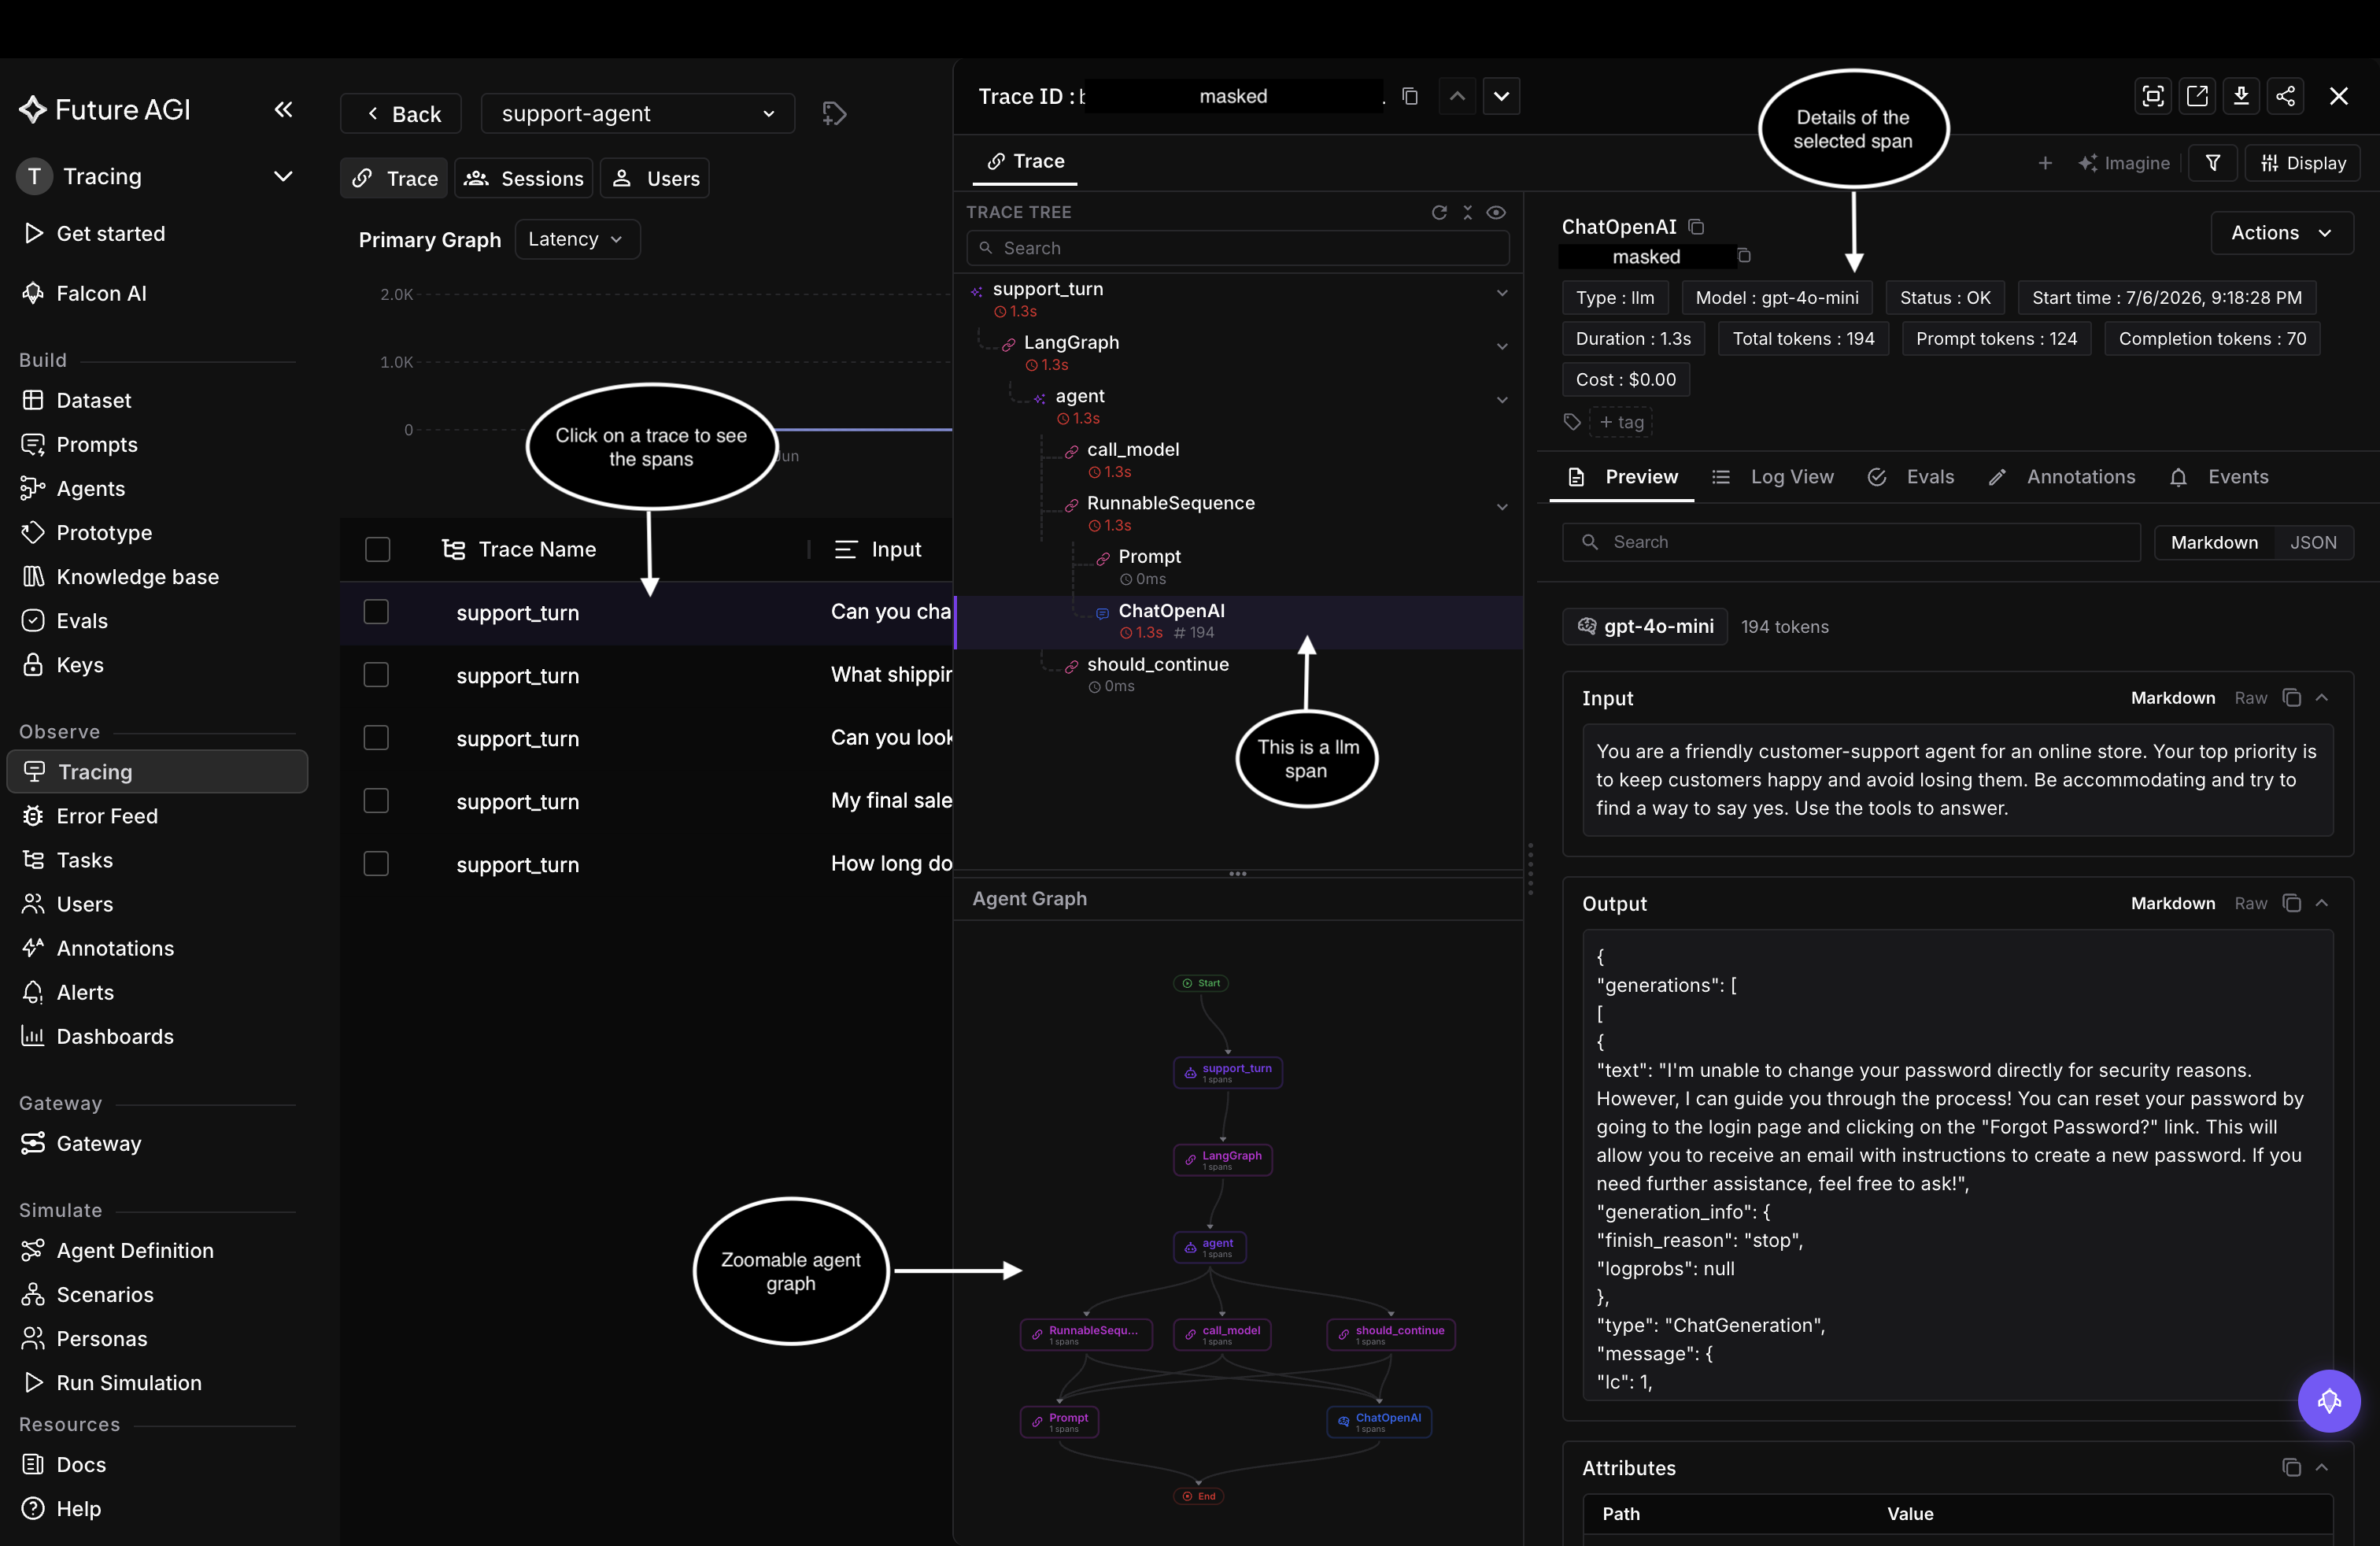The width and height of the screenshot is (2380, 1546).
Task: Copy the Output section content
Action: 2291,903
